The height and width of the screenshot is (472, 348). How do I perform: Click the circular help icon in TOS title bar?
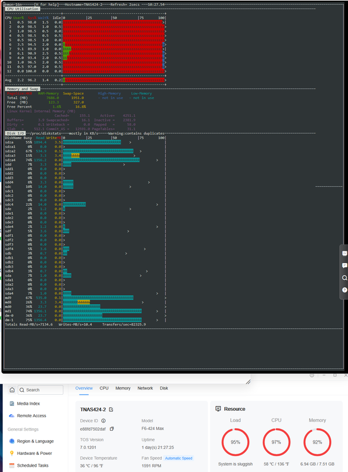[312, 375]
